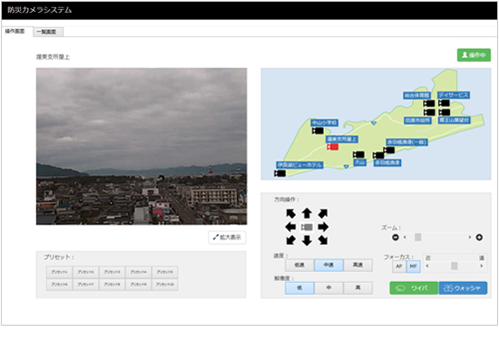Viewport: 499px width, 352px height.
Task: Select the 赤羽根漁港 camera on the map
Action: (x=378, y=155)
